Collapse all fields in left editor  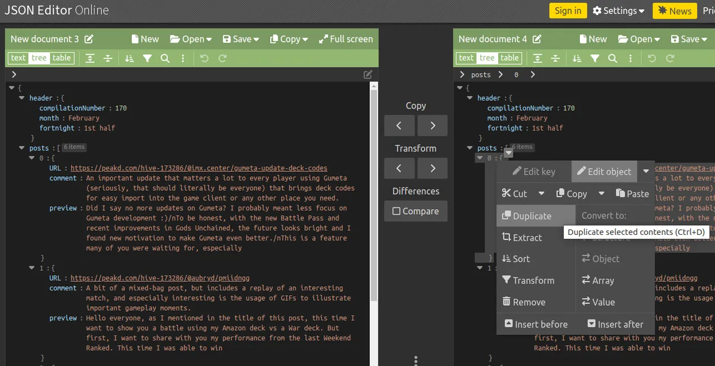click(x=108, y=58)
